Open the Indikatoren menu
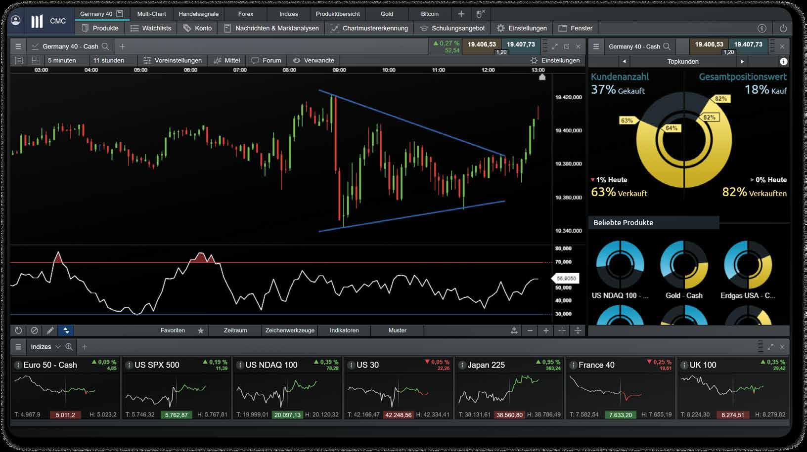Viewport: 807px width, 452px height. click(344, 330)
